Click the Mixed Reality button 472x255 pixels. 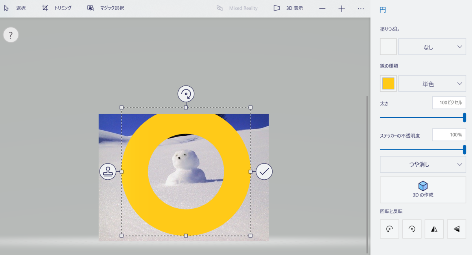point(237,8)
